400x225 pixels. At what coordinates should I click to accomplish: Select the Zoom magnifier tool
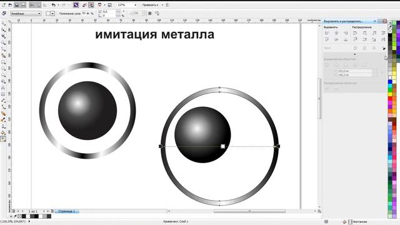[x=3, y=42]
